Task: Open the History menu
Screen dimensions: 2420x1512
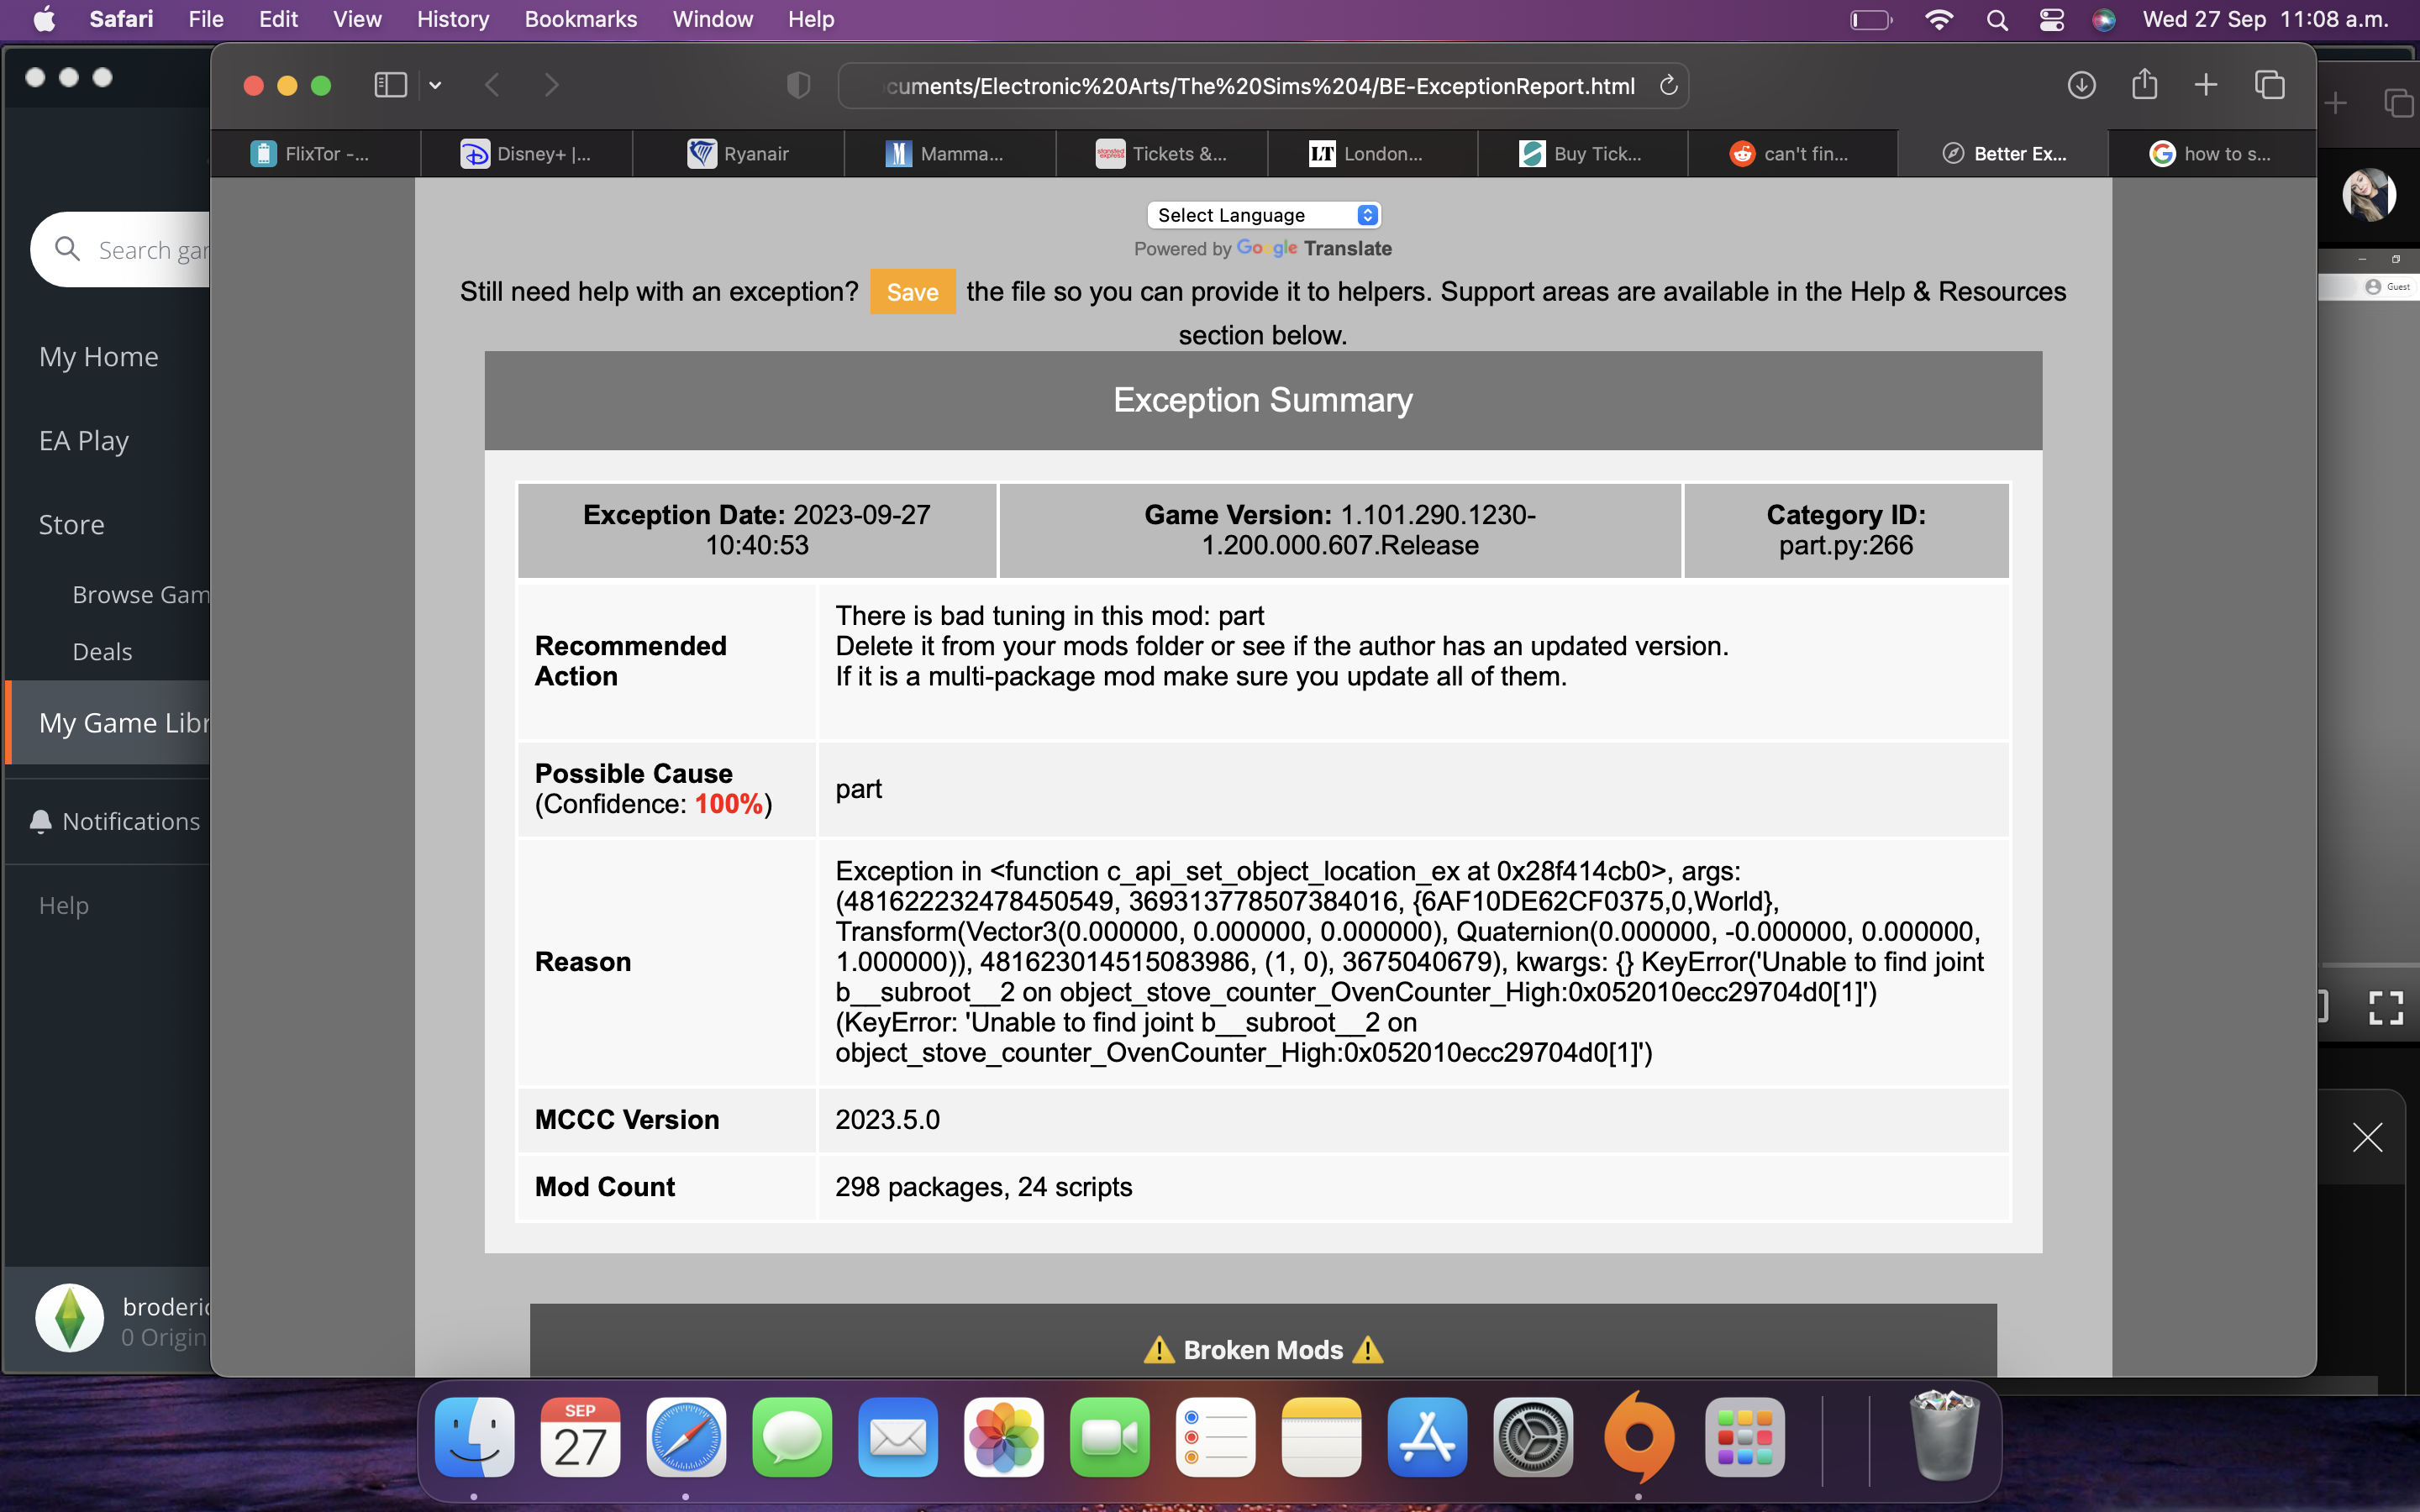Action: point(453,19)
